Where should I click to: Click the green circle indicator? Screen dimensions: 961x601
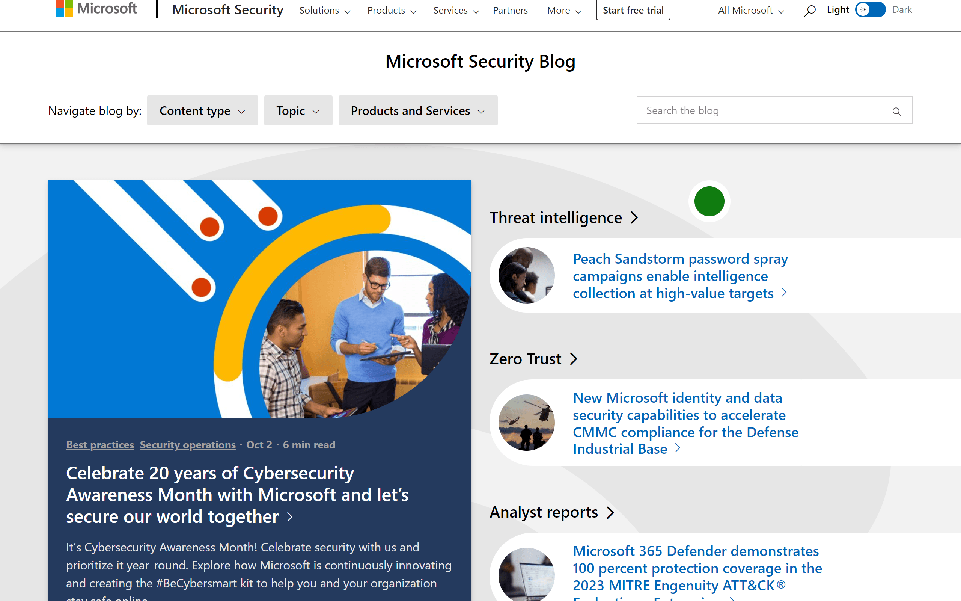coord(709,202)
